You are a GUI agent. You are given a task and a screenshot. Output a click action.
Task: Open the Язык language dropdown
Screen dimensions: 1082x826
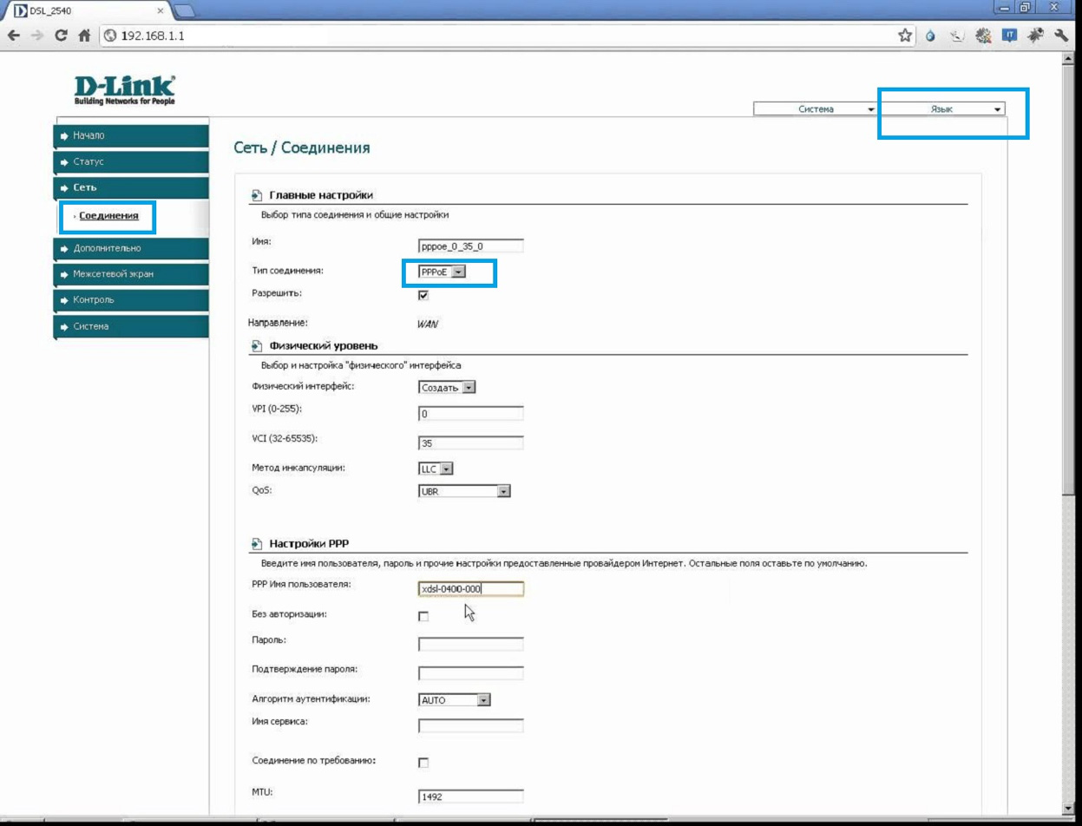[x=942, y=110]
